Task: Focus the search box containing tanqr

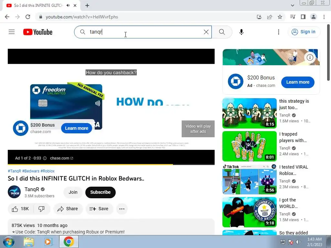Action: click(x=143, y=32)
